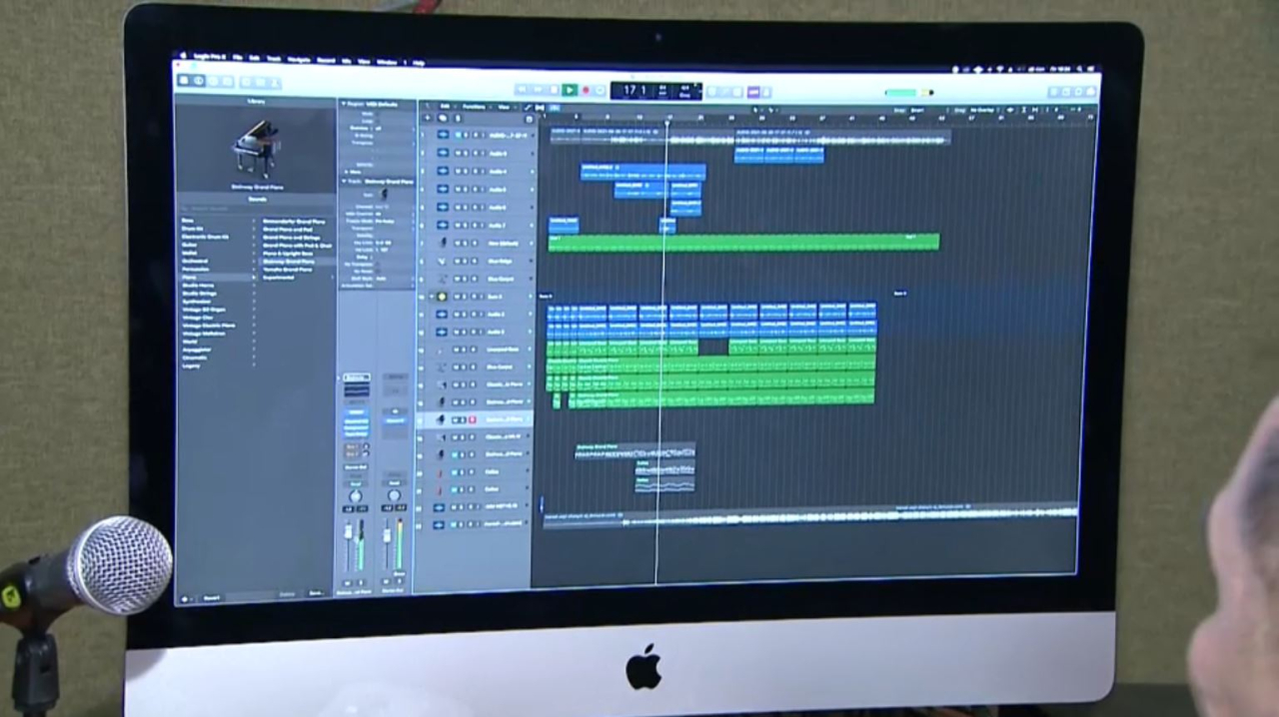Click the audio waveform icon on track 1
This screenshot has height=717, width=1279.
click(443, 135)
